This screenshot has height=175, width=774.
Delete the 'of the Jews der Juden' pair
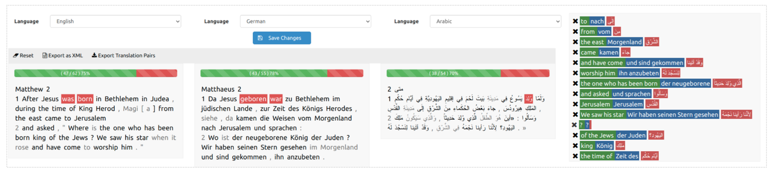575,135
